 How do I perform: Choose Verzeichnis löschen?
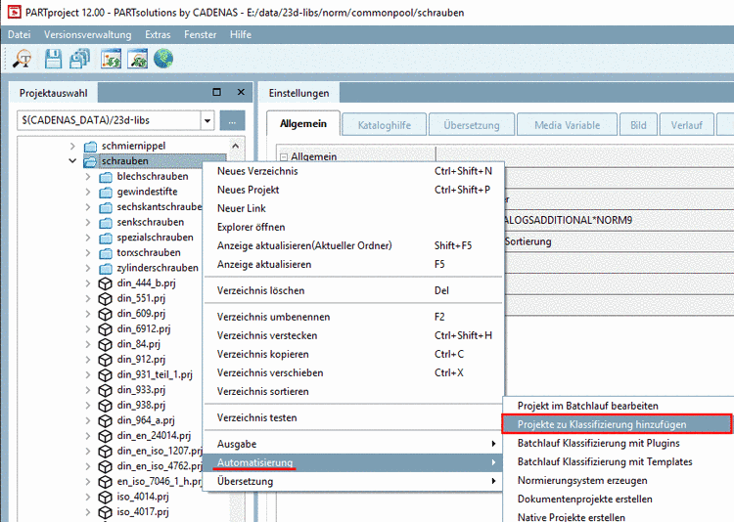(354, 291)
